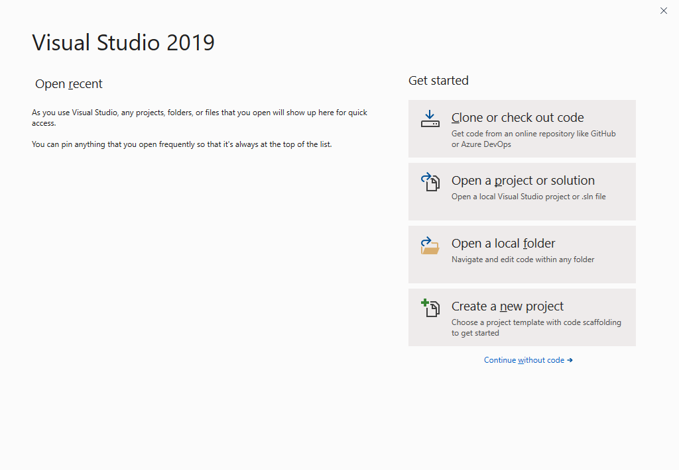Click the project template code scaffolding description
This screenshot has height=470, width=679.
[536, 328]
